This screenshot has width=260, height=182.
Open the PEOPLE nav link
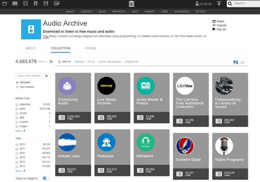pyautogui.click(x=201, y=11)
